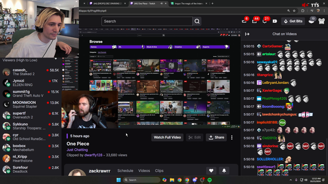
Task: Expand the system tray hidden icons chevron
Action: [291, 180]
